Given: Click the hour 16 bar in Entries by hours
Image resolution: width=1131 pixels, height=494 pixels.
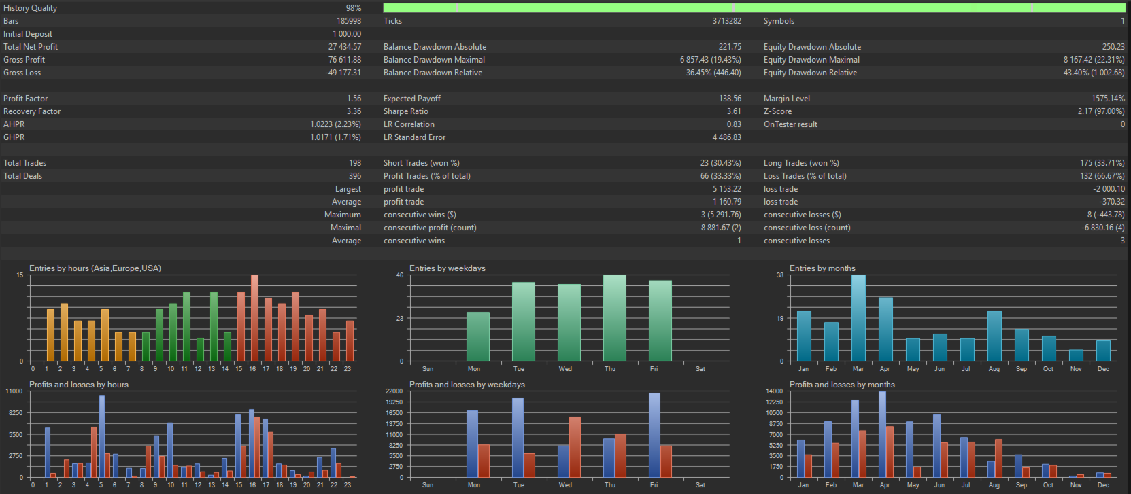Looking at the screenshot, I should click(254, 318).
